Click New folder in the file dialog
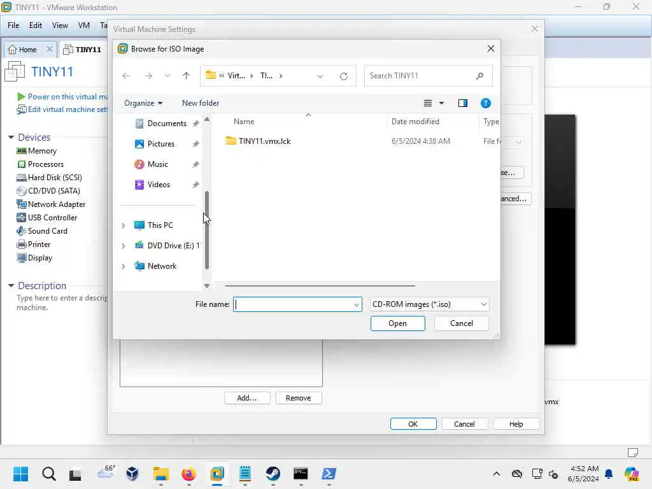This screenshot has width=652, height=489. 201,103
